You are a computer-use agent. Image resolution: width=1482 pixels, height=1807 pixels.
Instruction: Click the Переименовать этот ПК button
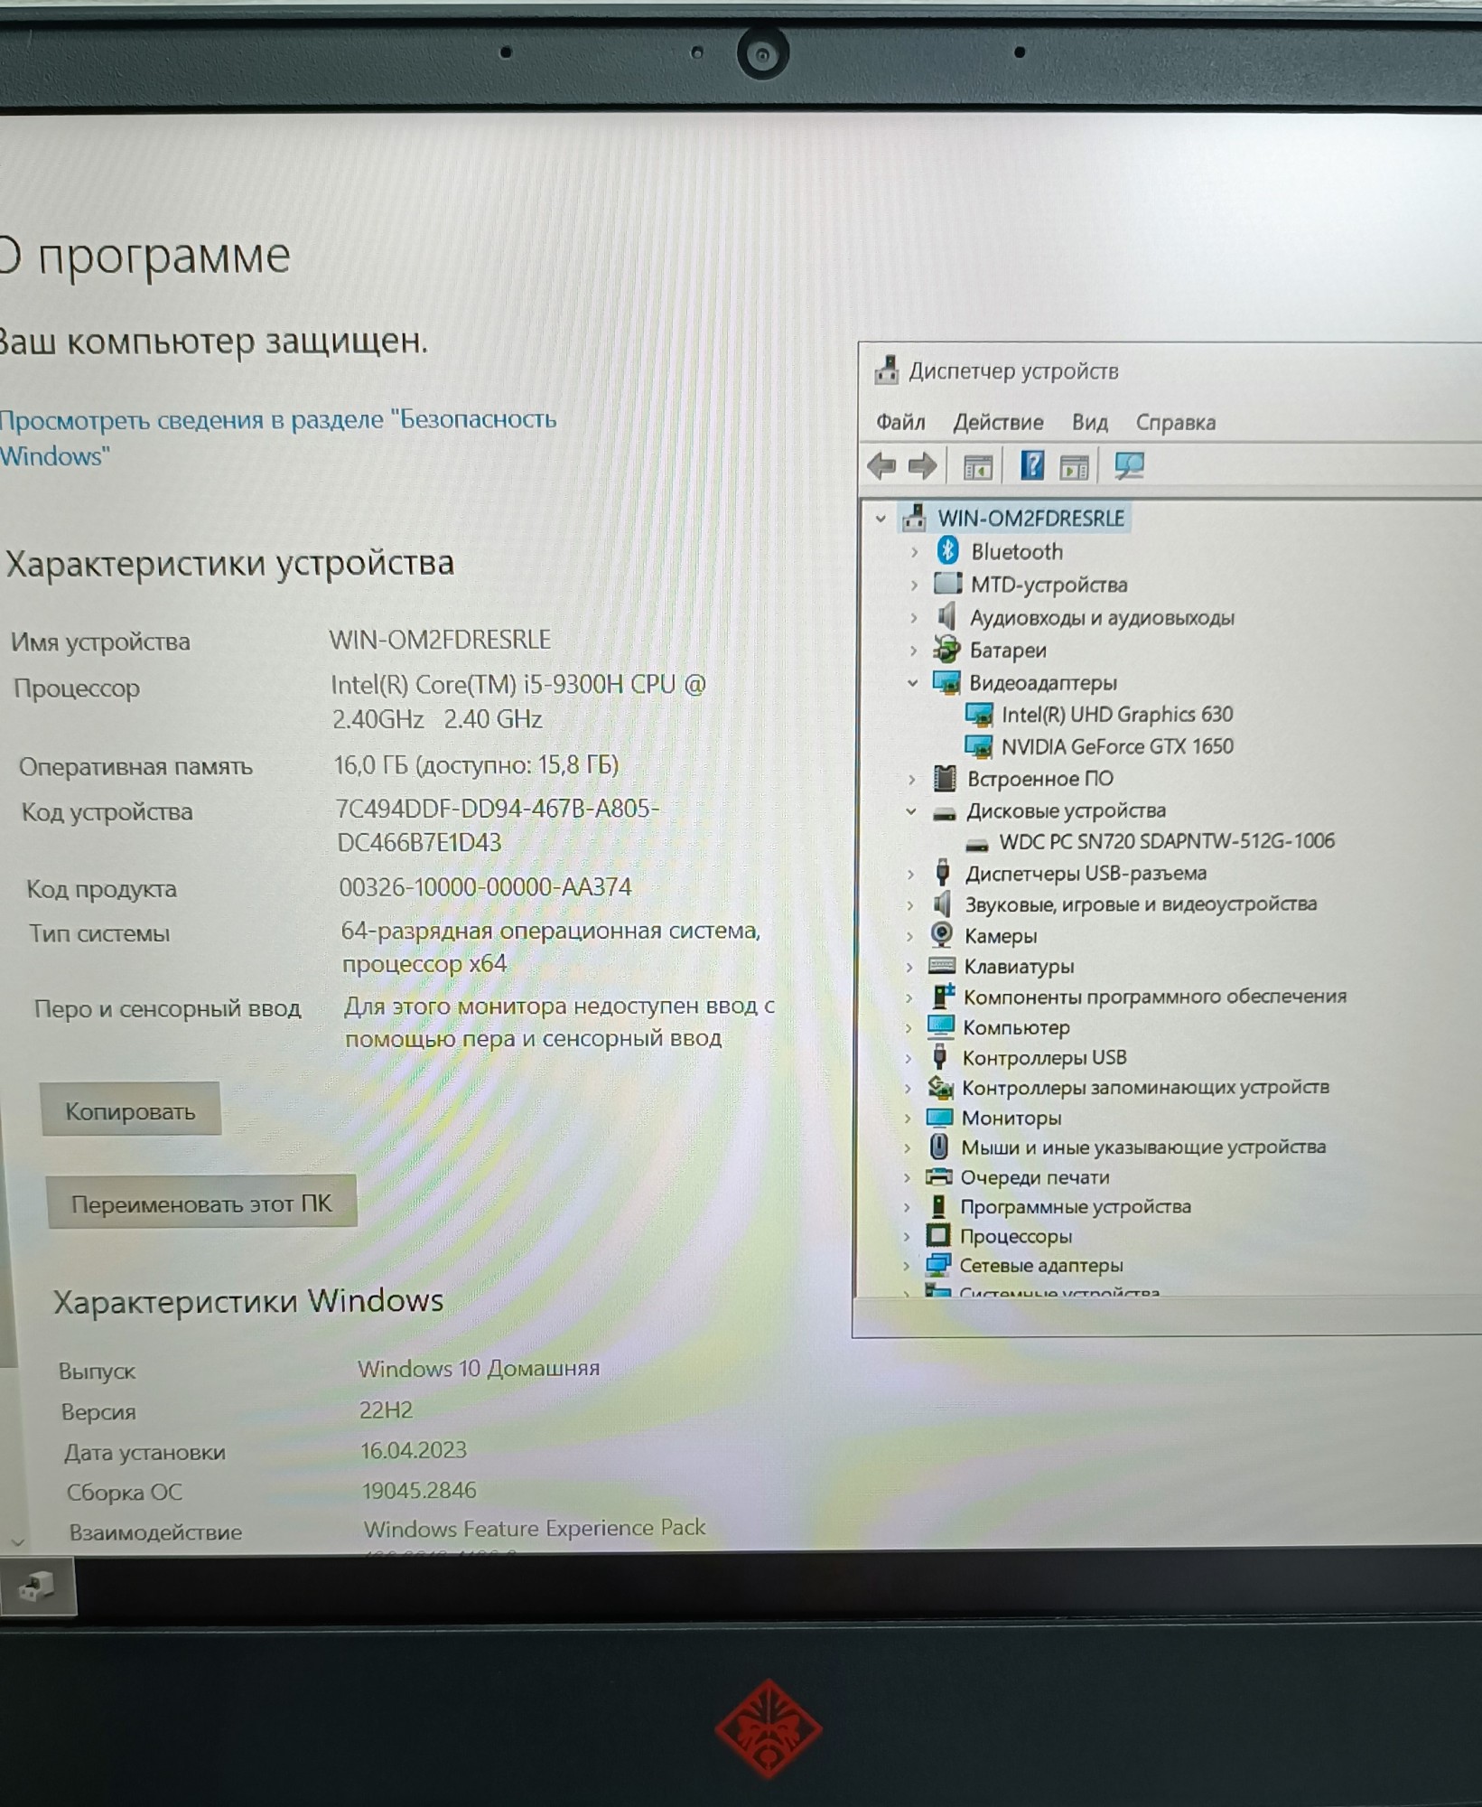[x=201, y=1203]
